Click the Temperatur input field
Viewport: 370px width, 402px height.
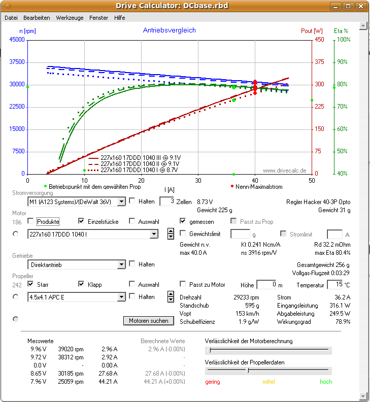tap(334, 284)
